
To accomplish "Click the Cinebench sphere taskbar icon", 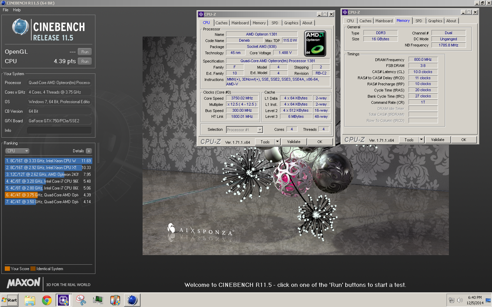I will [x=132, y=300].
